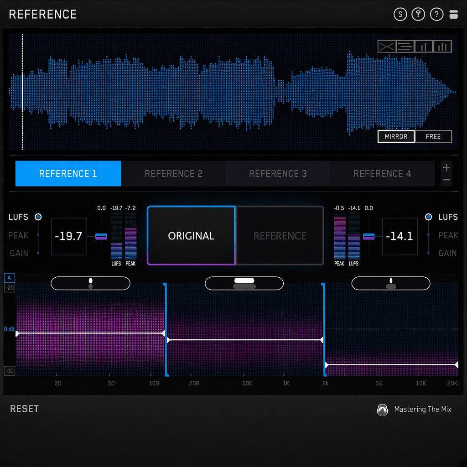Switch monitoring to ORIGINAL
The width and height of the screenshot is (467, 467).
click(191, 236)
